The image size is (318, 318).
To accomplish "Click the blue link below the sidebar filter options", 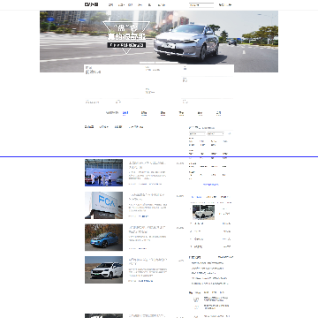I will [211, 185].
